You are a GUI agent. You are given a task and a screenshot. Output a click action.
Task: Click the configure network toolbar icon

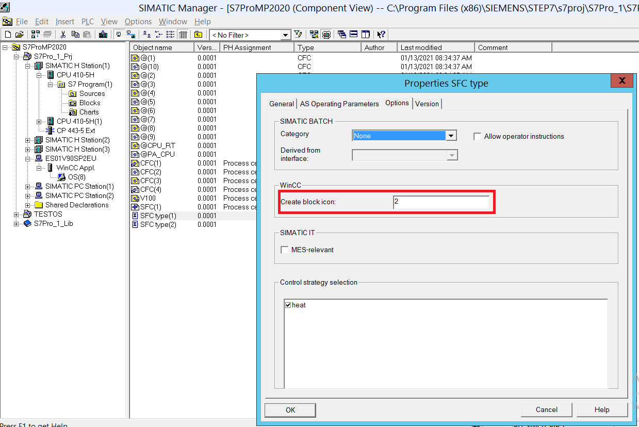314,35
